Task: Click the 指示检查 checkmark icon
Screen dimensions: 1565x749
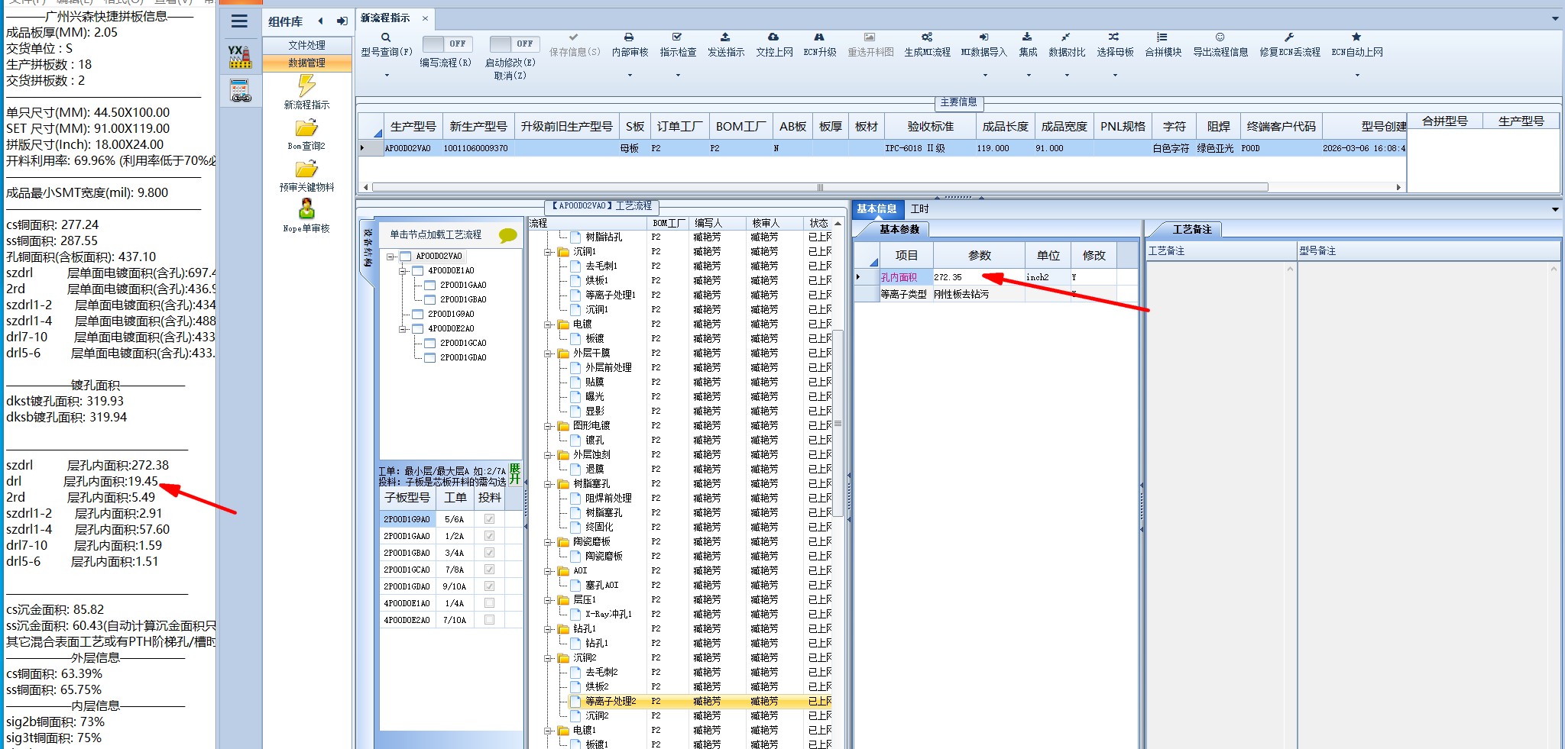Action: pyautogui.click(x=677, y=37)
